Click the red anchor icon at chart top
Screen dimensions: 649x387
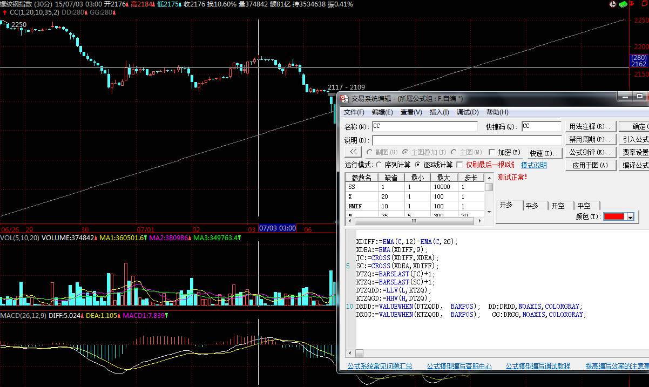tap(633, 4)
